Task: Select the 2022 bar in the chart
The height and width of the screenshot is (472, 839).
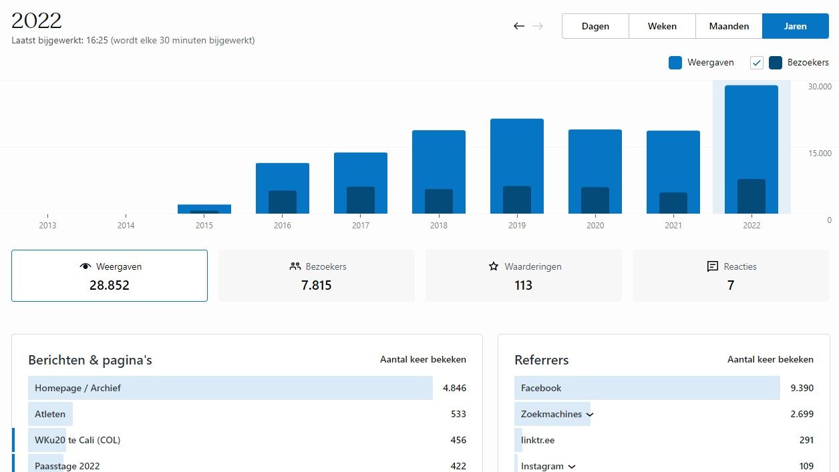Action: point(751,150)
